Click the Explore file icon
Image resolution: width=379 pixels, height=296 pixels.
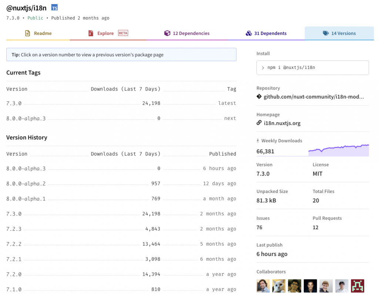[x=91, y=33]
